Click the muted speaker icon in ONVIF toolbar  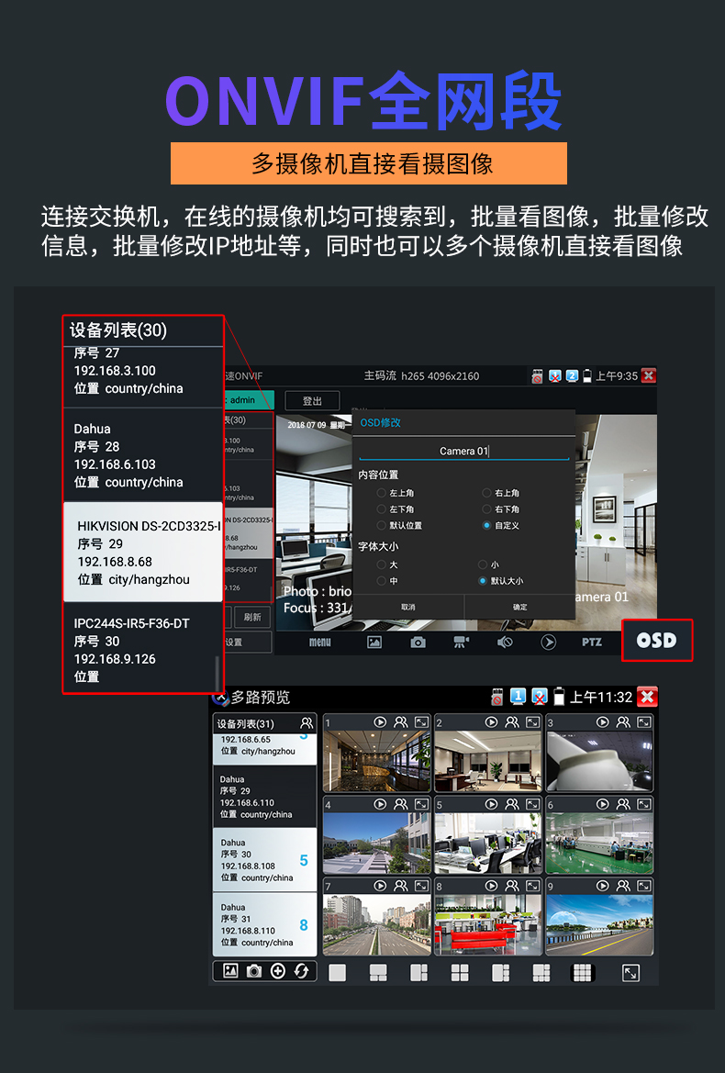click(x=505, y=643)
